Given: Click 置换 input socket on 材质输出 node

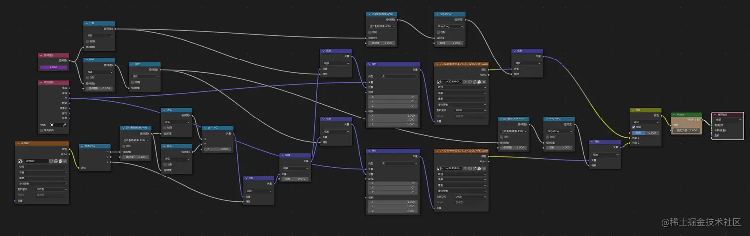Looking at the screenshot, I should (712, 136).
